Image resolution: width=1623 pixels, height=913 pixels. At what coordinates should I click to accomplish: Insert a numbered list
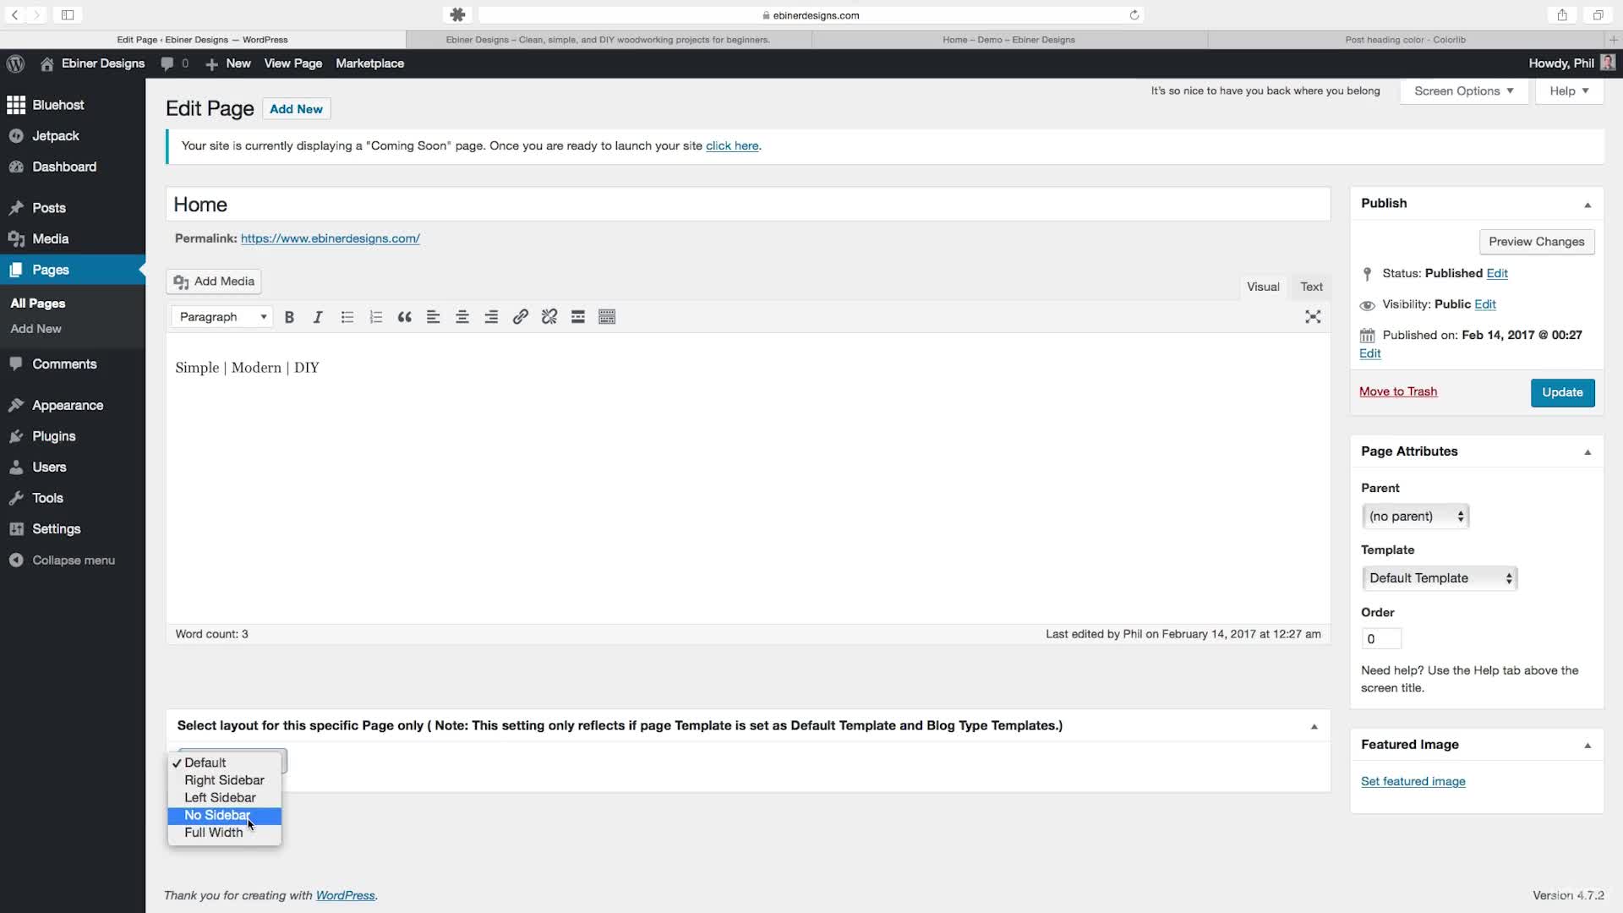375,317
